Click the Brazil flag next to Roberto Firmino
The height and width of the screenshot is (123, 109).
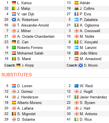(14, 48)
